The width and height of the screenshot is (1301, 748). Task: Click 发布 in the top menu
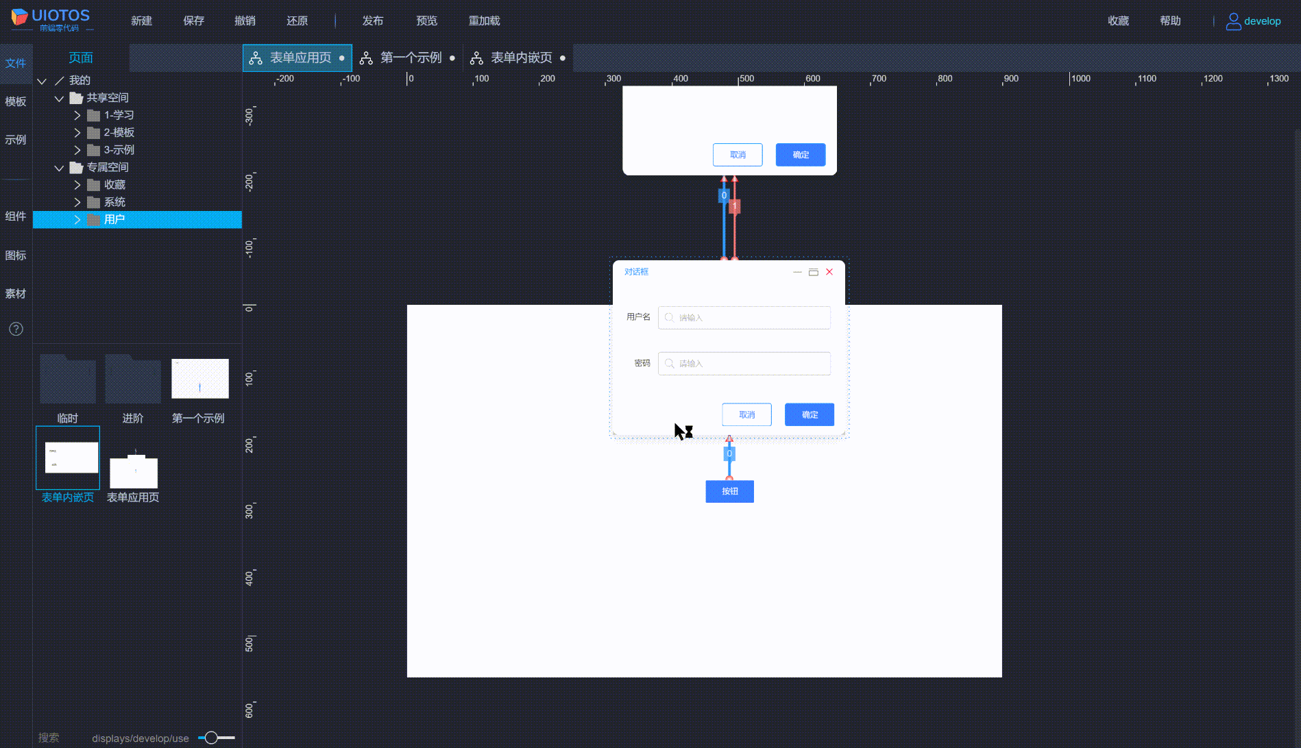[373, 21]
